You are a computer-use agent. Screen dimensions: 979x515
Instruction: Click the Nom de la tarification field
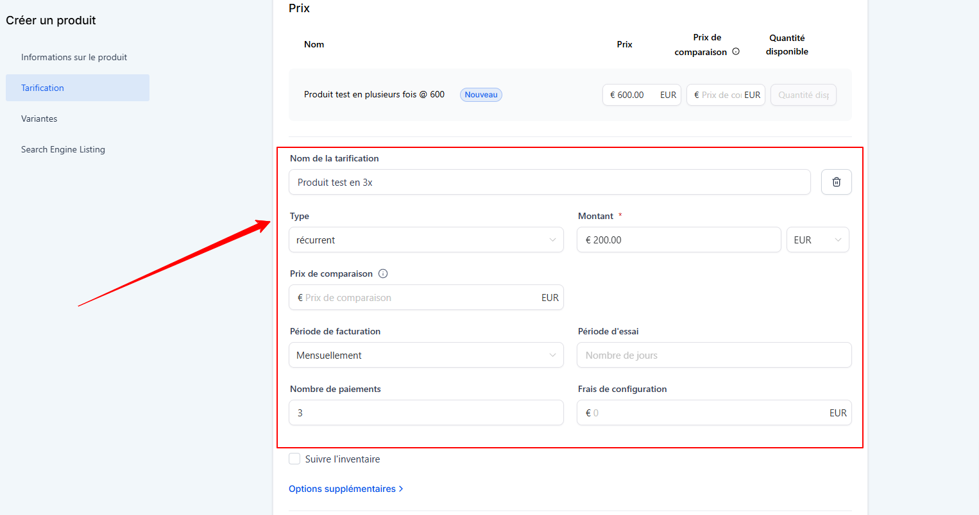point(549,182)
